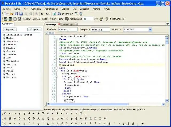Screen dimensions: 171x127
Task: Open the tab list arrow at the right end
Action: 168,24
